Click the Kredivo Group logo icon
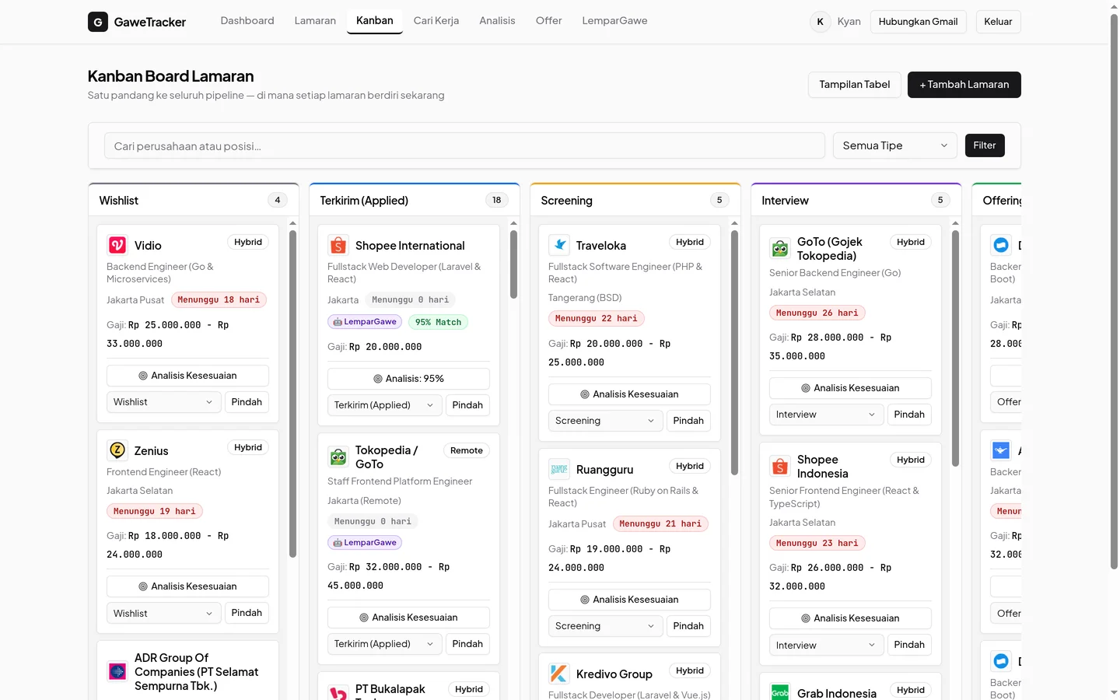Viewport: 1120px width, 700px height. (559, 674)
